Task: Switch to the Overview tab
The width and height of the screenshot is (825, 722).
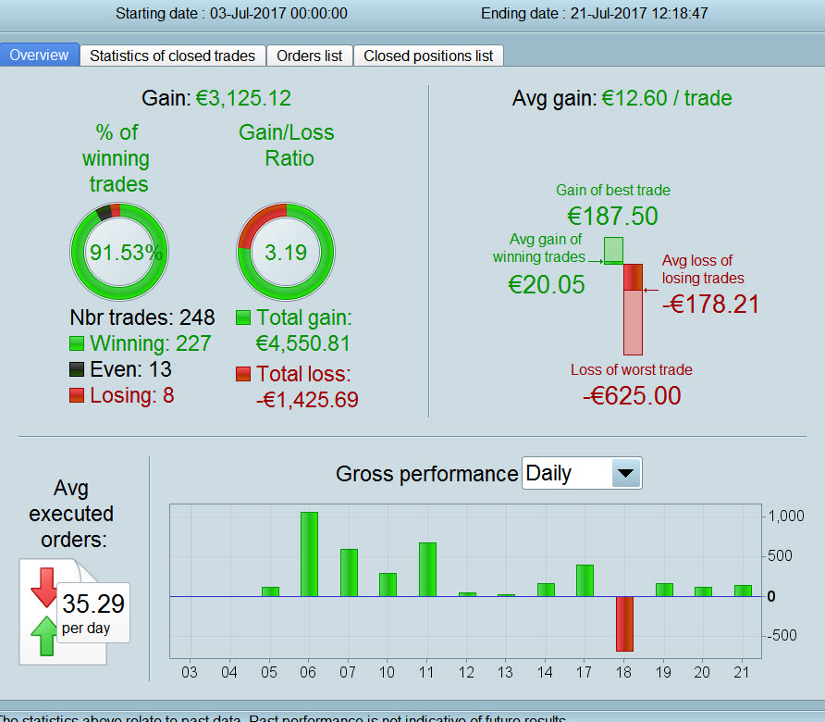Action: (x=40, y=55)
